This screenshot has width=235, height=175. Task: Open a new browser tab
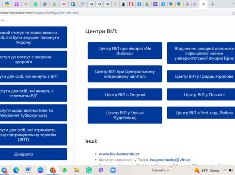(x=213, y=4)
